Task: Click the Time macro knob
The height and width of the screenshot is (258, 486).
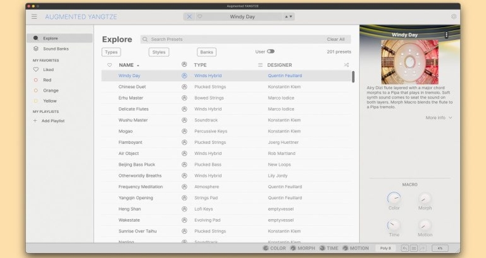Action: (394, 225)
